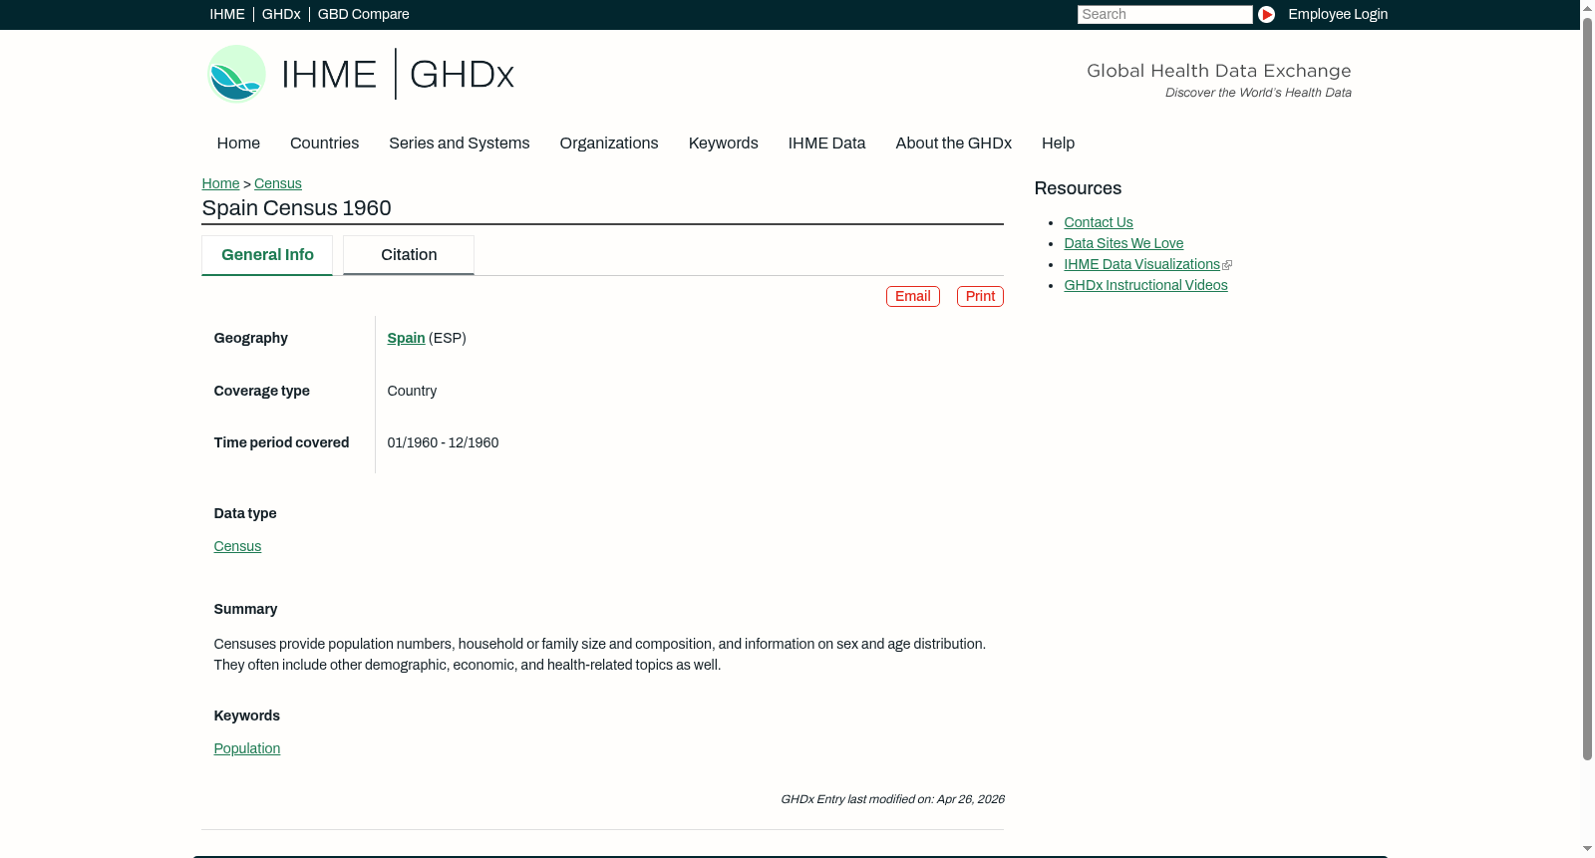Click the Spain Census 1960 title
The image size is (1595, 858).
click(296, 208)
